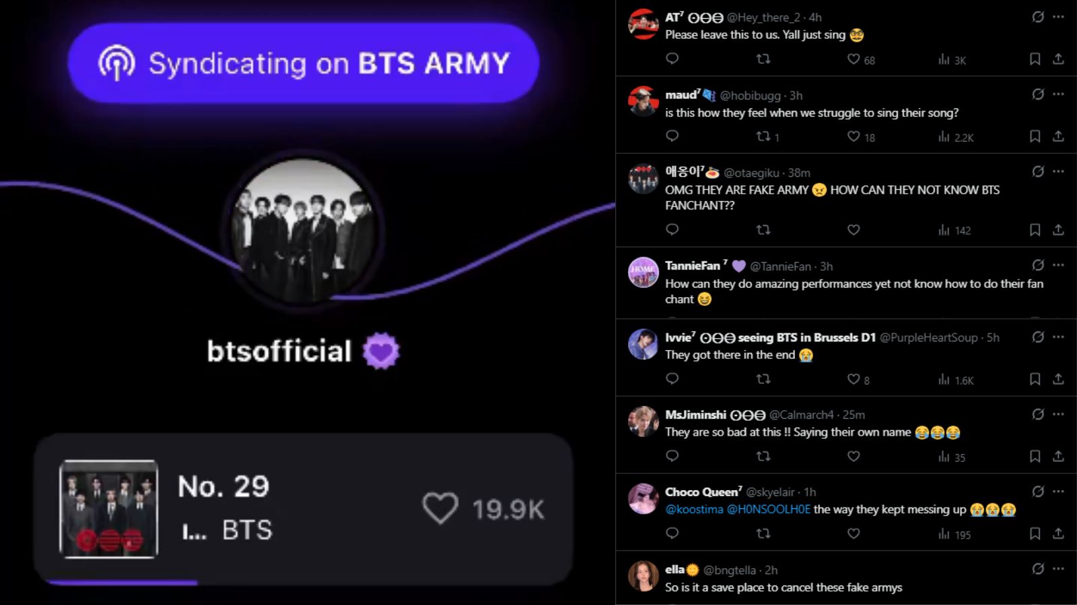1077x605 pixels.
Task: Reply to AT⁷'s tweet
Action: click(x=671, y=60)
